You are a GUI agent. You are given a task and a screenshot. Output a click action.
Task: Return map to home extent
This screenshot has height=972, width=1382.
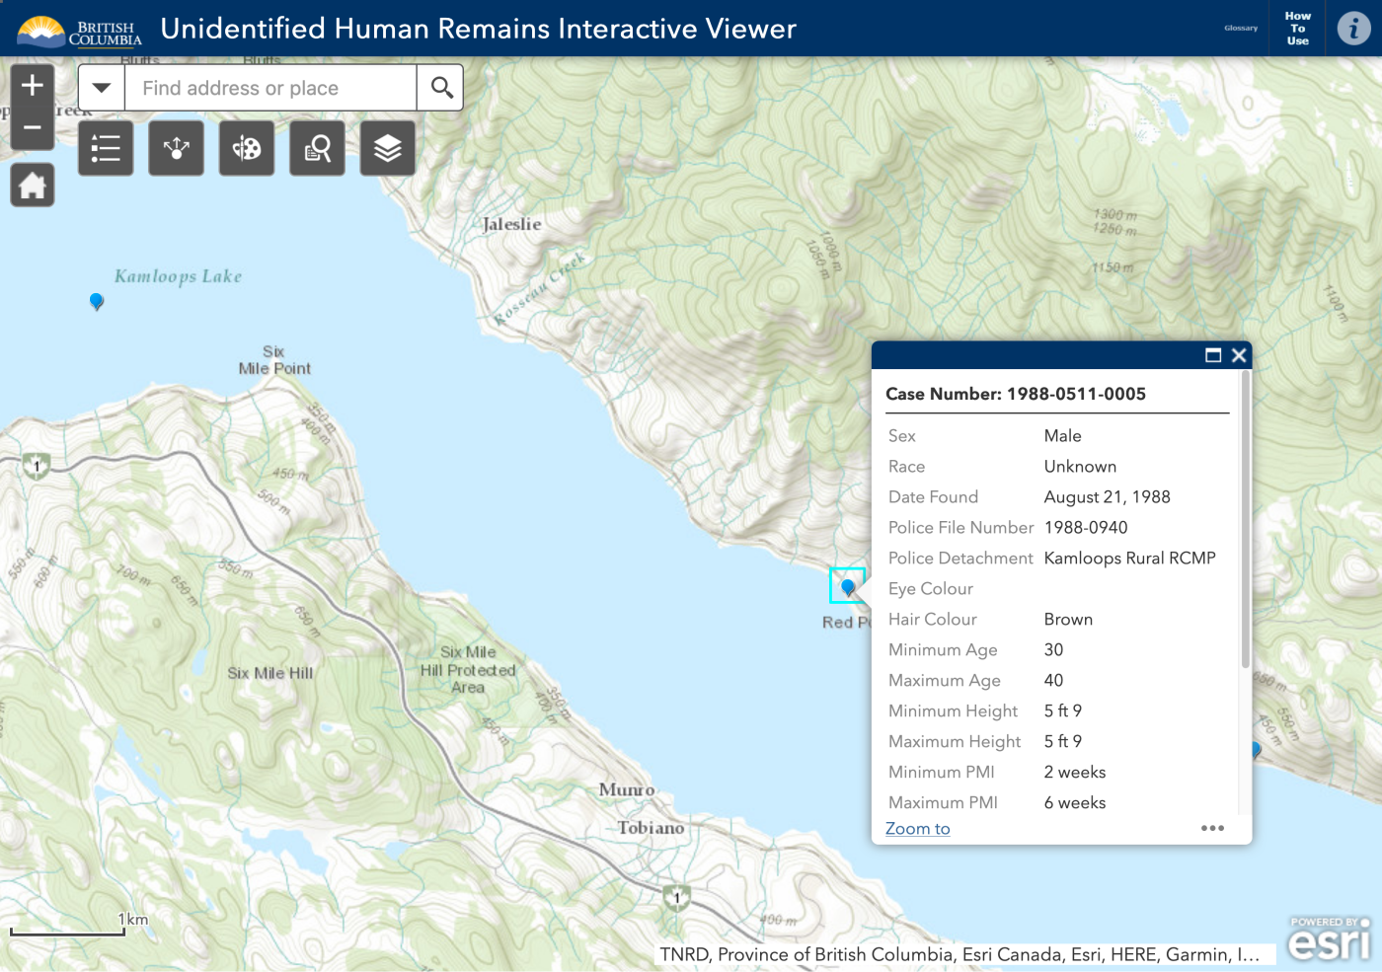click(x=33, y=186)
